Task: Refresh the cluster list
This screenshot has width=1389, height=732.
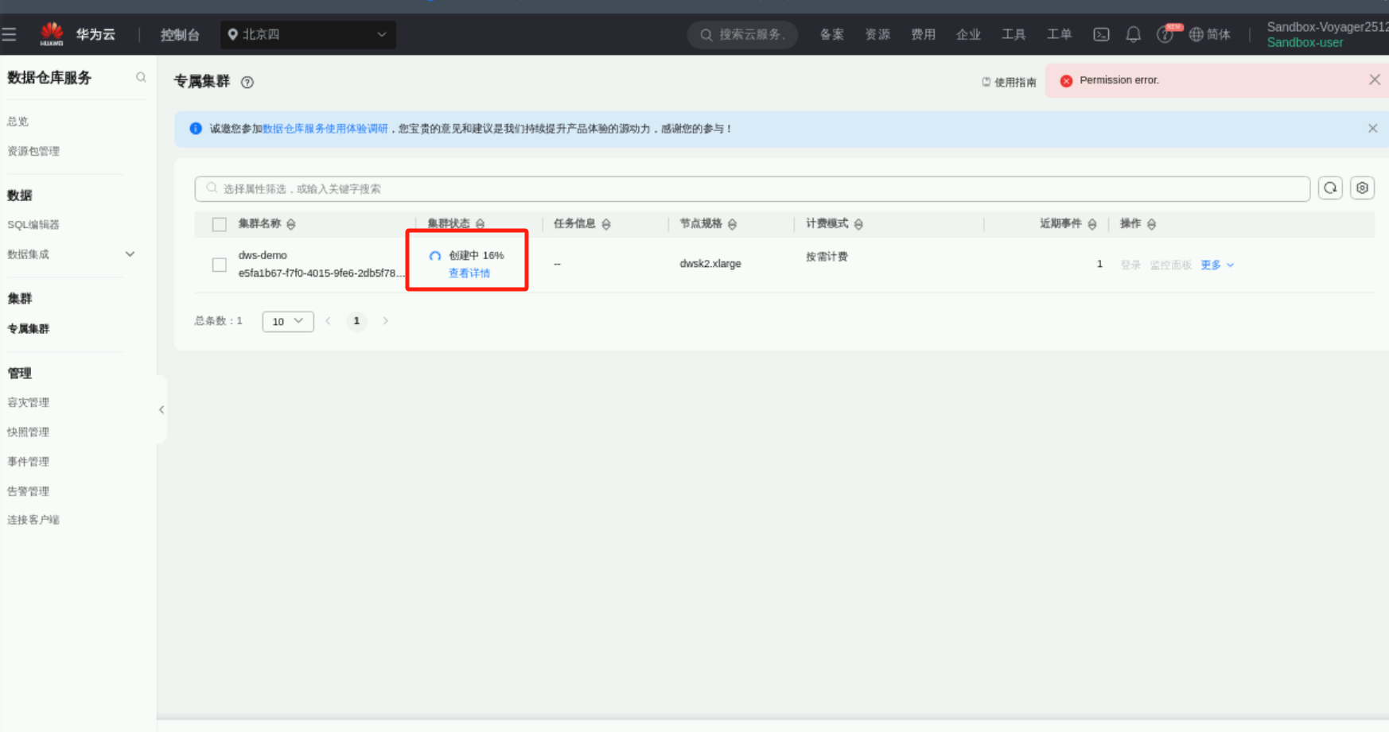Action: [1330, 188]
